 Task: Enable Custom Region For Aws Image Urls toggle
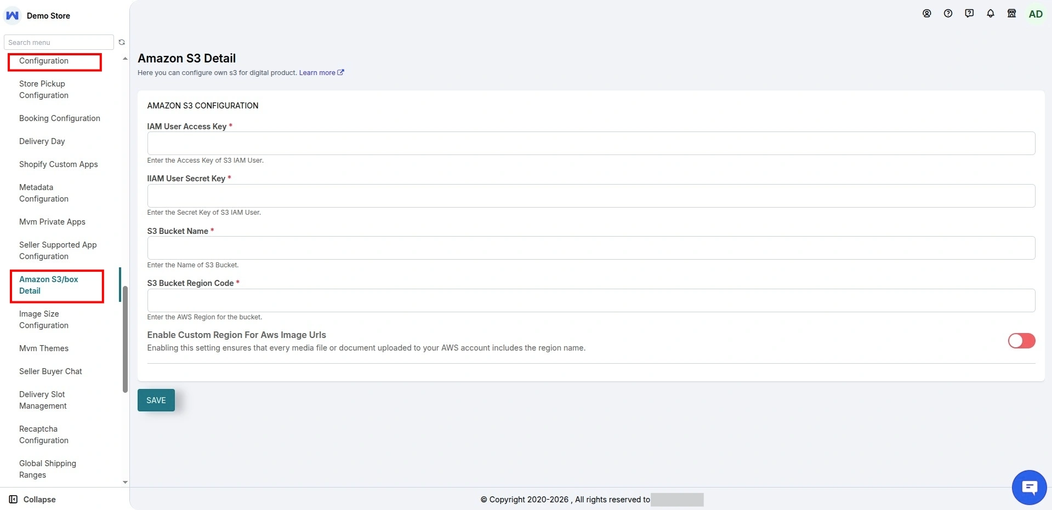pyautogui.click(x=1021, y=341)
